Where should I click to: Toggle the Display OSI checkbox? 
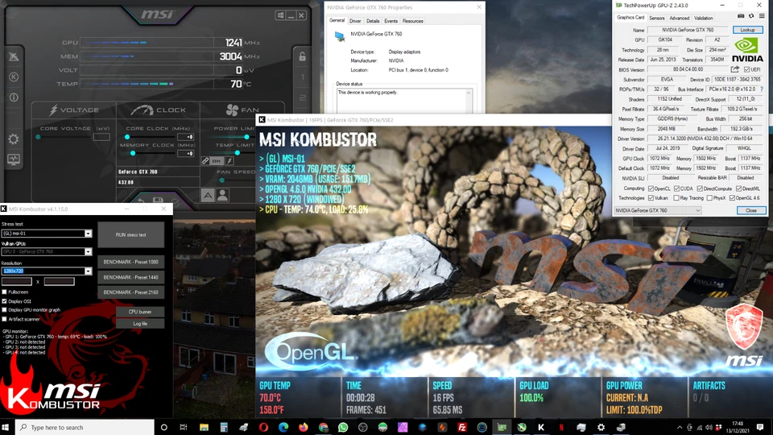(5, 300)
